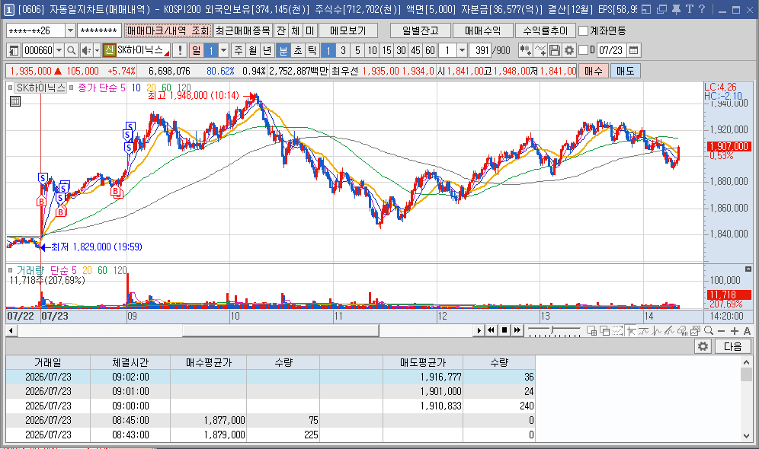Screen dimensions: 759x449
Task: Click the stock search magnifier icon
Action: 71,50
